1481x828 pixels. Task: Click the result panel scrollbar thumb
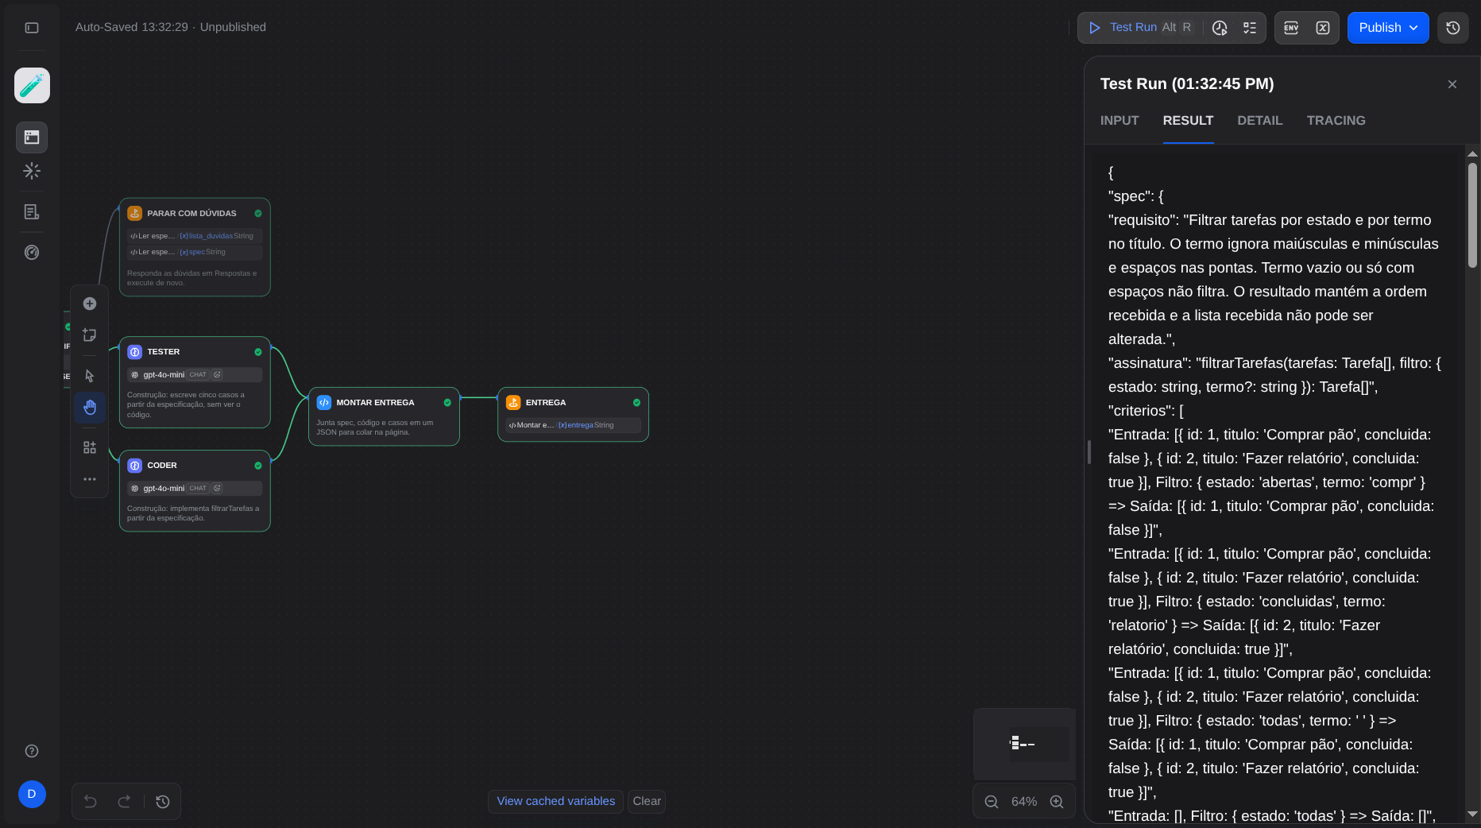coord(1472,215)
